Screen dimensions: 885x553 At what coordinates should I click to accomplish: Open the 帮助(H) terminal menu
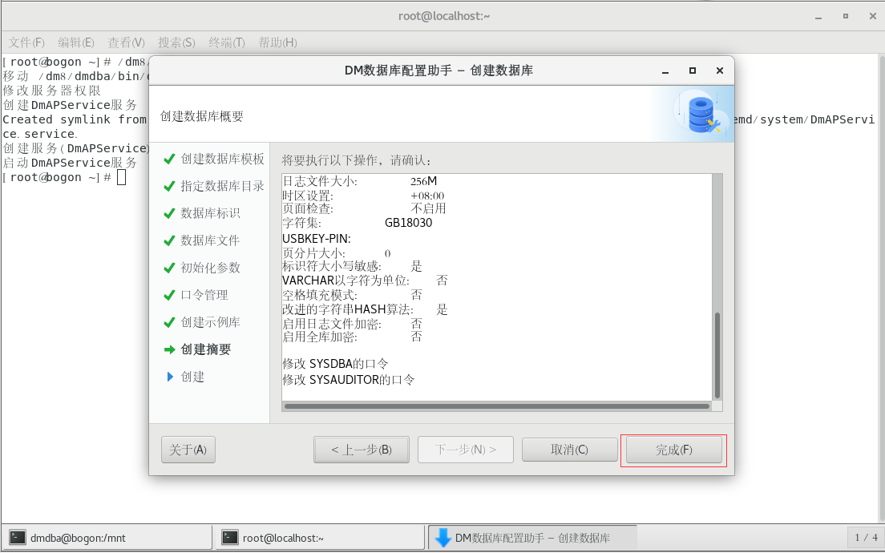tap(277, 42)
